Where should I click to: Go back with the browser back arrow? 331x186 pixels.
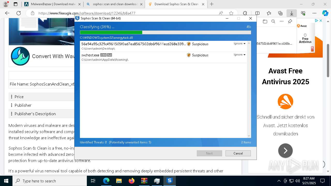[7, 13]
